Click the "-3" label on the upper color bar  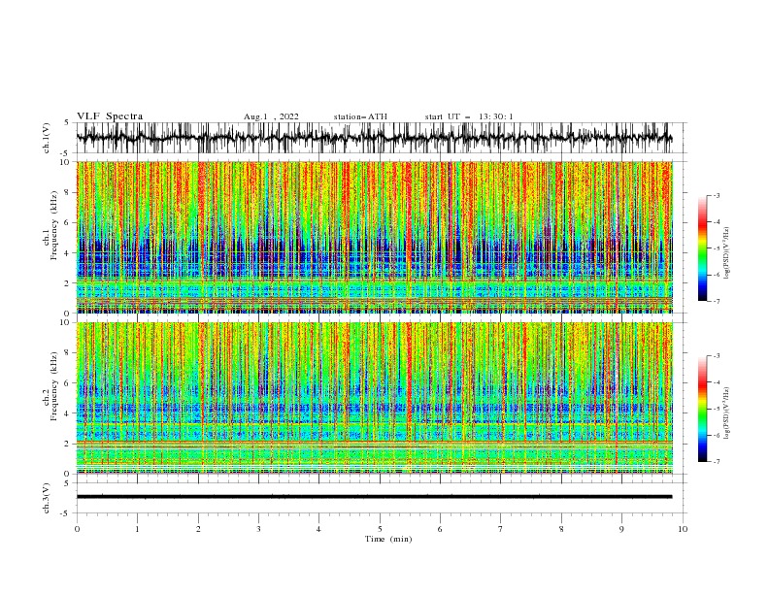tap(717, 195)
